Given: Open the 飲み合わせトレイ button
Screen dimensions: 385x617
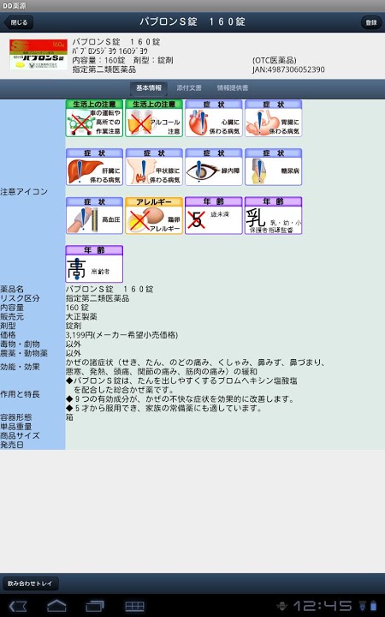Looking at the screenshot, I should (x=30, y=584).
